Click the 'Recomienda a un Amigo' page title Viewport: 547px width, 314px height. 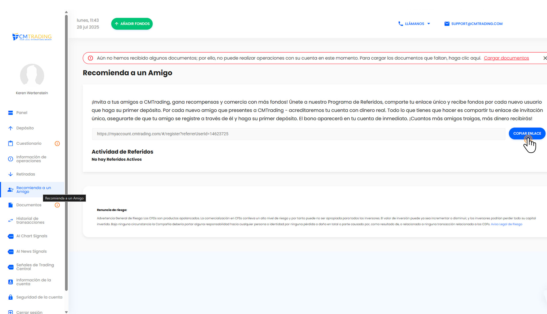pyautogui.click(x=127, y=73)
